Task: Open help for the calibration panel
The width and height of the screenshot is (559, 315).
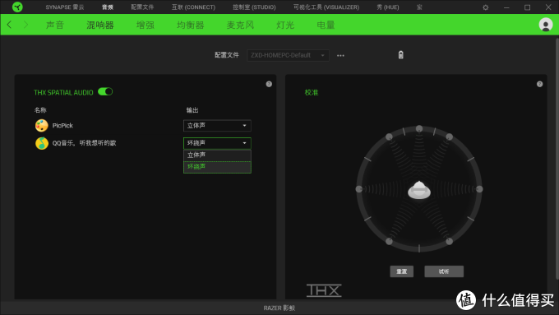Action: click(539, 84)
